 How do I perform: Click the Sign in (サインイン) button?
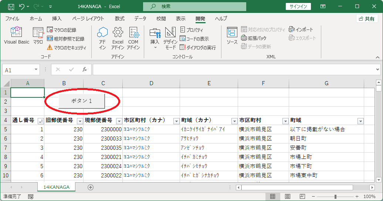[x=298, y=7]
